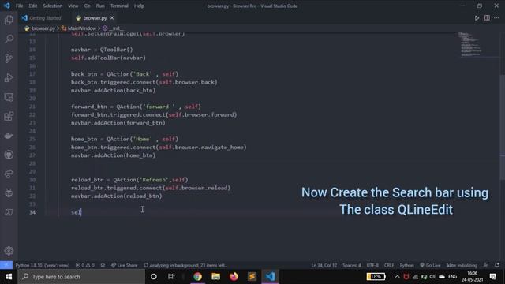Click the 'Analyzing in background' status item

click(x=186, y=265)
